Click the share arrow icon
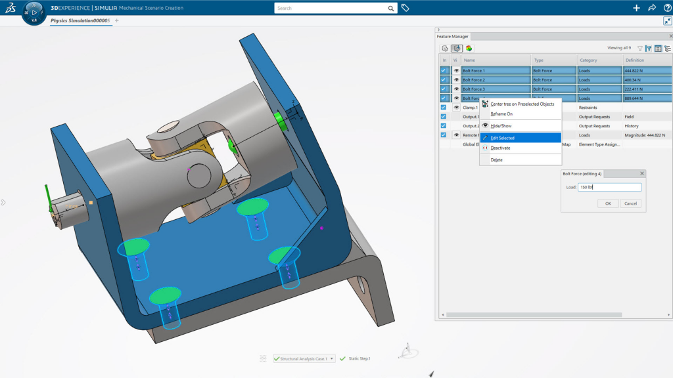The image size is (673, 378). pyautogui.click(x=652, y=8)
